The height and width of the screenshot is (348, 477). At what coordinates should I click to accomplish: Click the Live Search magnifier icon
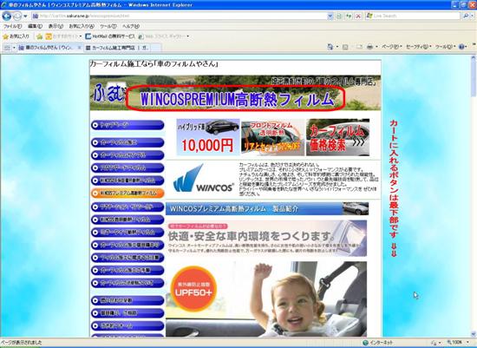(x=466, y=16)
